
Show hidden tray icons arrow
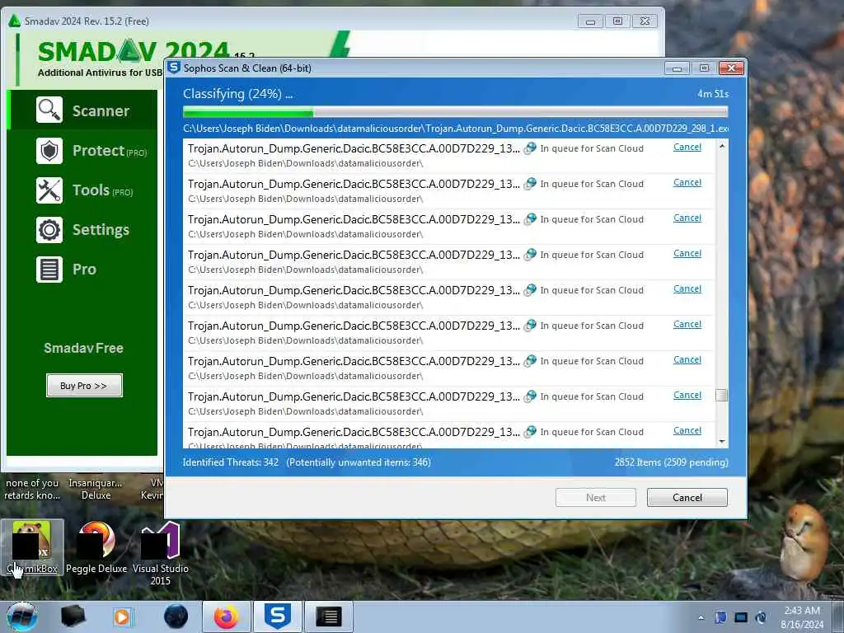point(701,617)
